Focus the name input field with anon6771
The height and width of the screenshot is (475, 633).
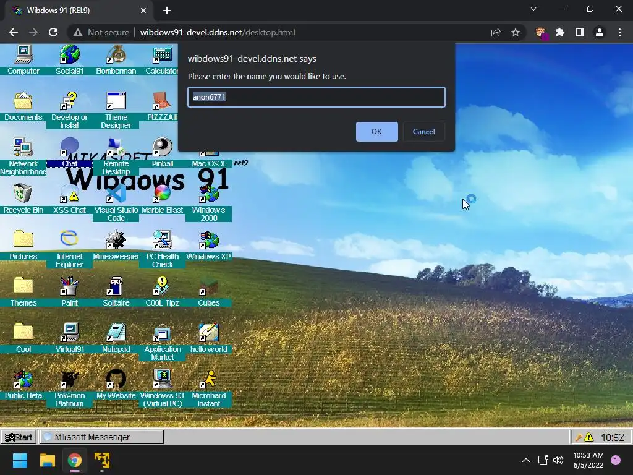[x=316, y=97]
